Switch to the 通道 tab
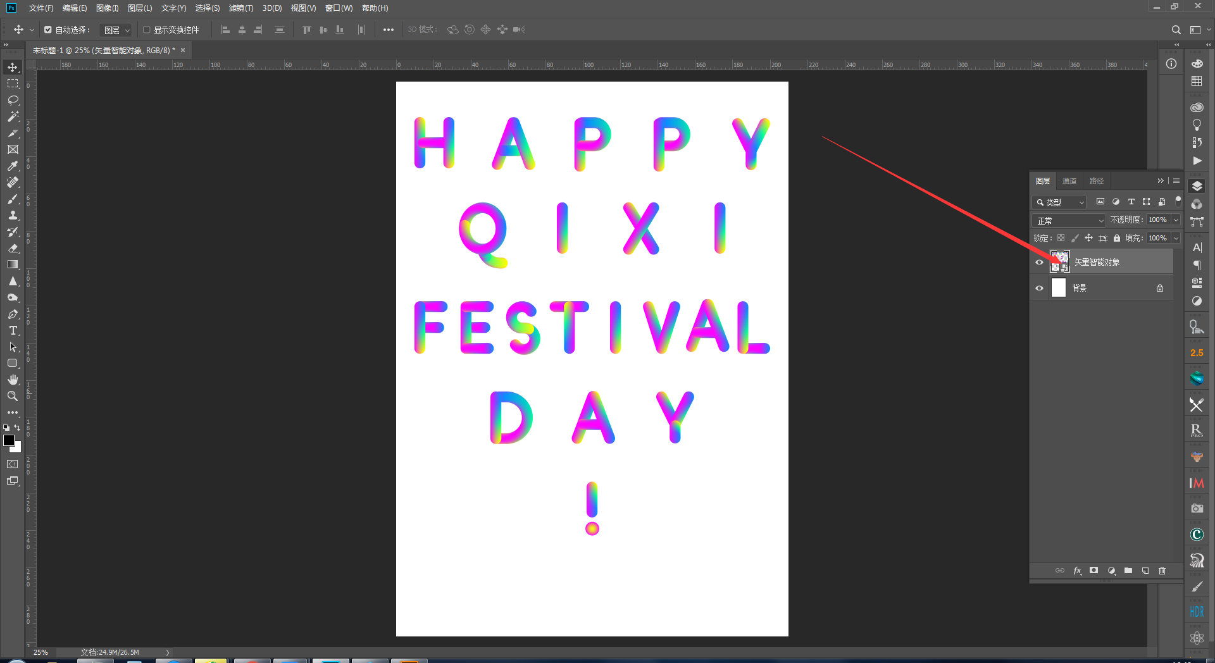 1069,181
